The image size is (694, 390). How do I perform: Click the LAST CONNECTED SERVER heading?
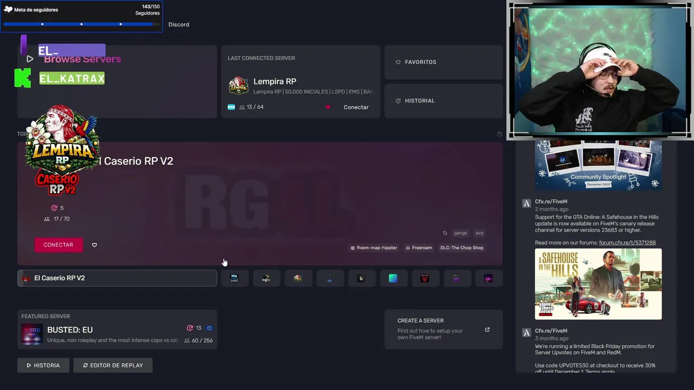tap(261, 58)
